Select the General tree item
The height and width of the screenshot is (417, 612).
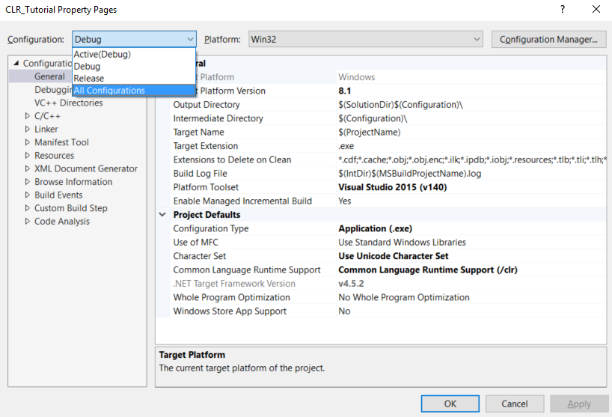pos(49,76)
